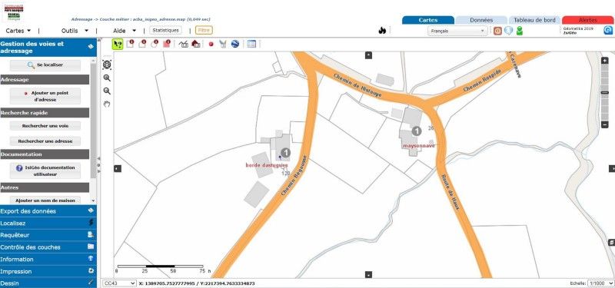Switch to the Données tab

point(481,20)
